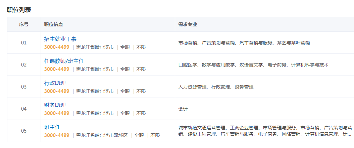Click the truncated majors list starting 城市轨道交通运营管理
The image size is (354, 148).
[265, 131]
